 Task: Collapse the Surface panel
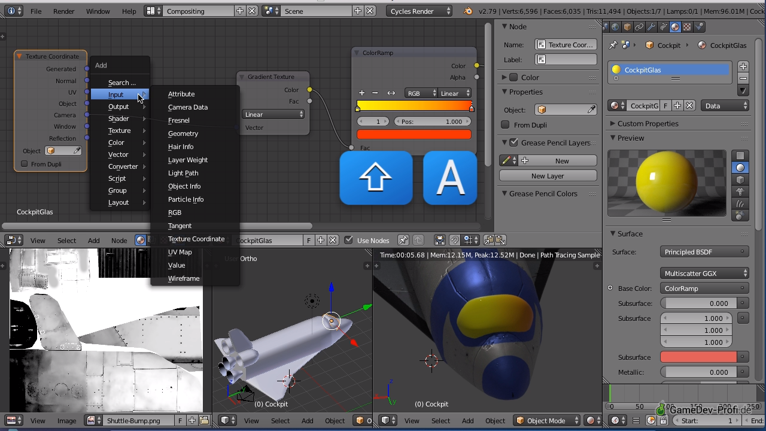click(613, 233)
